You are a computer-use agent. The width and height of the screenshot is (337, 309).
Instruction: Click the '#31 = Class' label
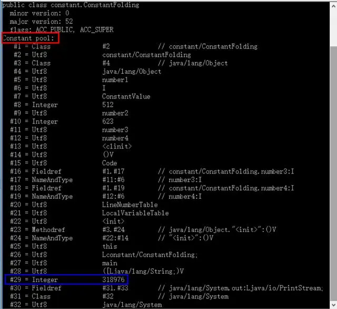coord(31,296)
